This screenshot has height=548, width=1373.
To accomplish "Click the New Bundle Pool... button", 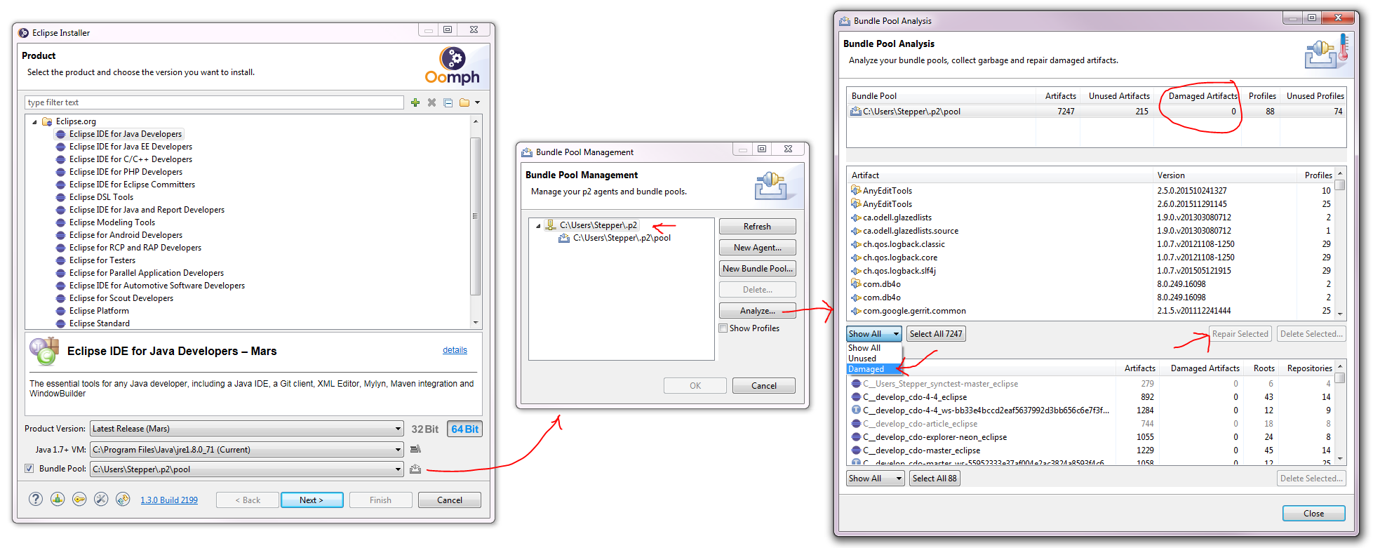I will point(757,269).
